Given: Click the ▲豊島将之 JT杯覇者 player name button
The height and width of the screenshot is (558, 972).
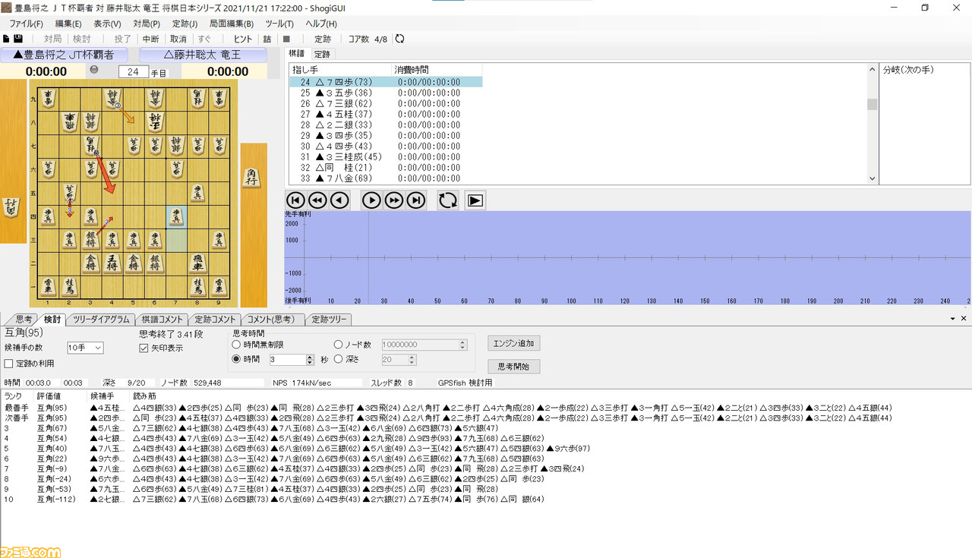Looking at the screenshot, I should click(x=65, y=55).
